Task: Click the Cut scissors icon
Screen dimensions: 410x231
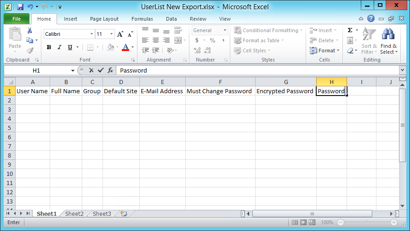Action: tap(30, 30)
